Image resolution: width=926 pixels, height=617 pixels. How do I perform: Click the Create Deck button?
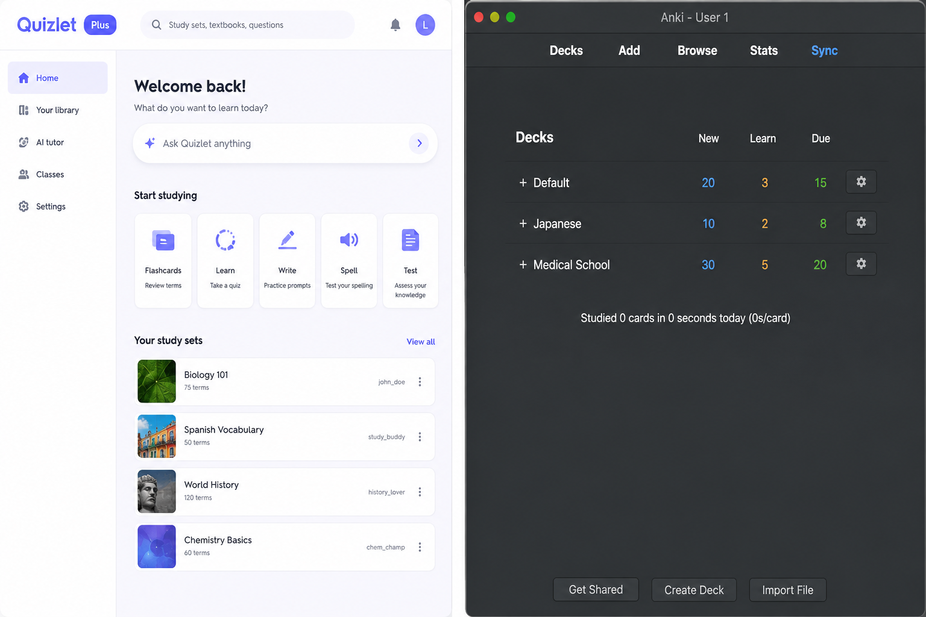click(694, 590)
